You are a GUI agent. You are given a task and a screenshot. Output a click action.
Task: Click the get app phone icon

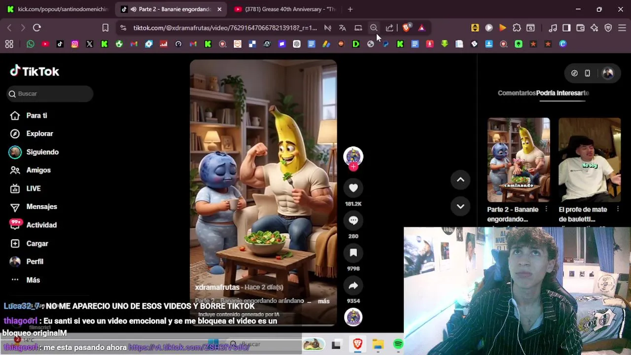587,73
